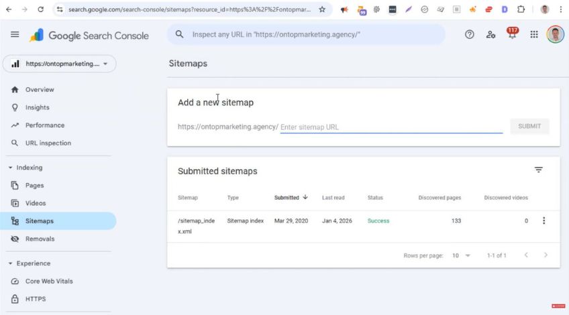Image resolution: width=569 pixels, height=315 pixels.
Task: Open the /sitemap_index.xml sitemap entry
Action: (197, 226)
